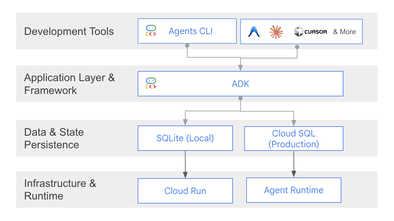Click the blue arch logo icon
Image resolution: width=394 pixels, height=221 pixels.
click(254, 31)
